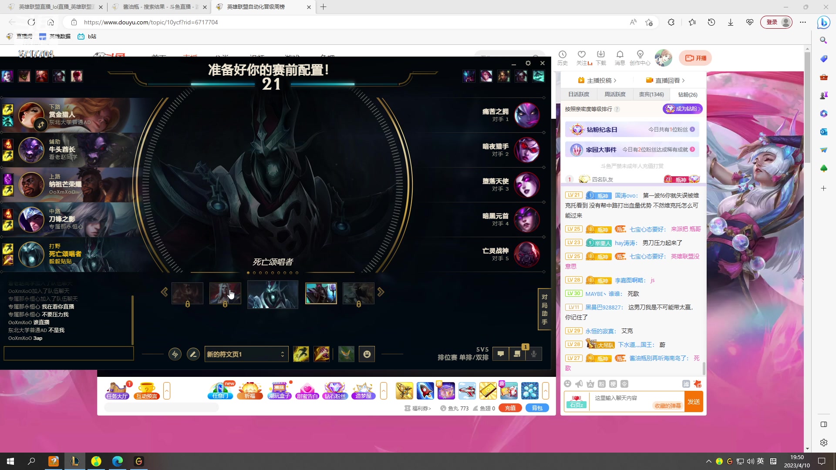The image size is (836, 470).
Task: Toggle the danmu filter 滤 button
Action: click(x=686, y=384)
